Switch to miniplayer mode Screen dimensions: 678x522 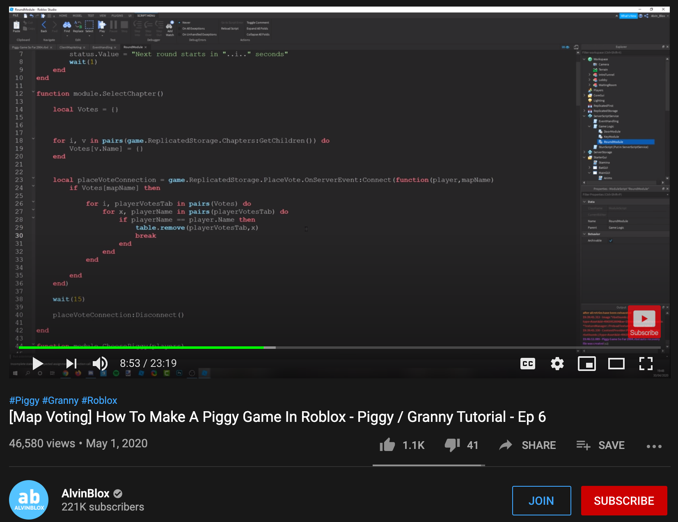click(x=587, y=364)
